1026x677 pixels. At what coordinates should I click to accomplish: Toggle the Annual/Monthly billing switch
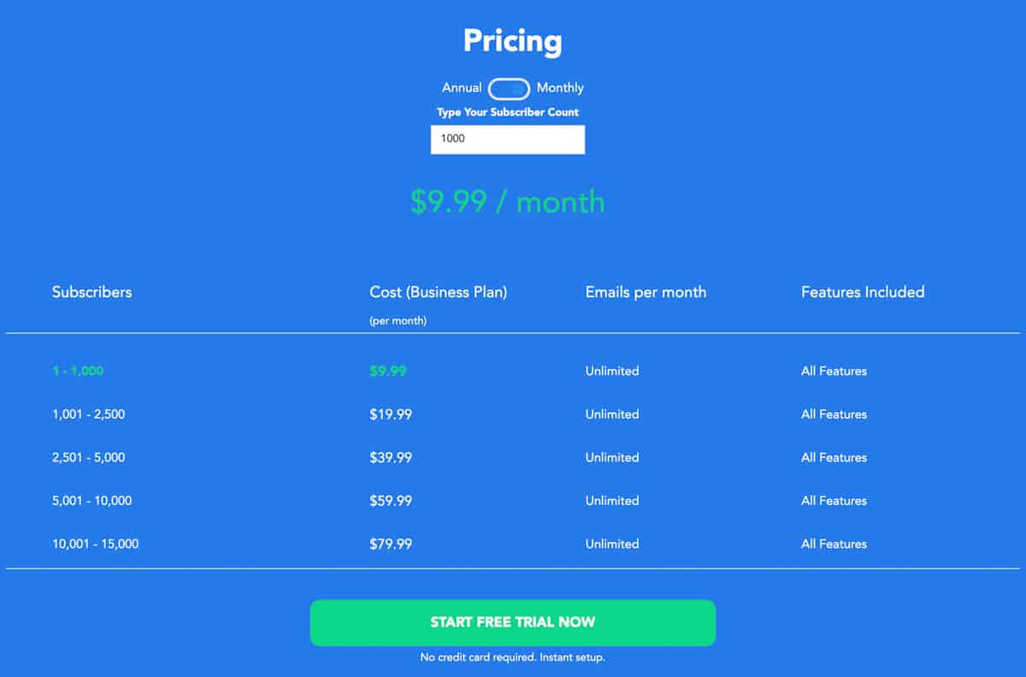(509, 89)
